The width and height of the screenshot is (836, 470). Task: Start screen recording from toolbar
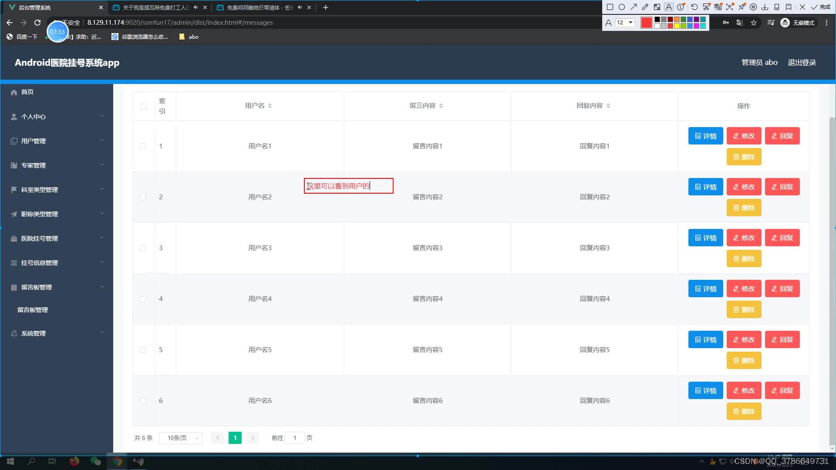coord(753,7)
